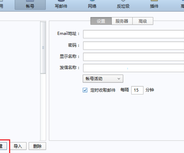184x153 pixels.
Task: Click the 新建 button in red outline
Action: coord(3,146)
